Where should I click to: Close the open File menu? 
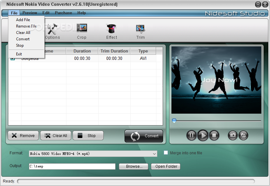coord(14,13)
